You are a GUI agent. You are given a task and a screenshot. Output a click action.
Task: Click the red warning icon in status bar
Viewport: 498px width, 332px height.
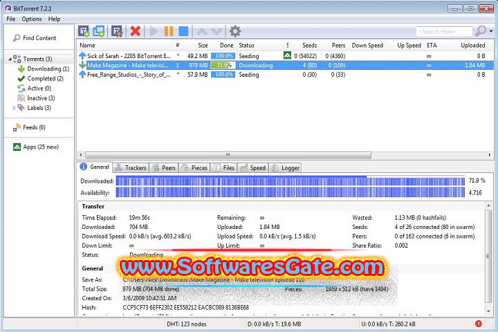click(x=479, y=324)
